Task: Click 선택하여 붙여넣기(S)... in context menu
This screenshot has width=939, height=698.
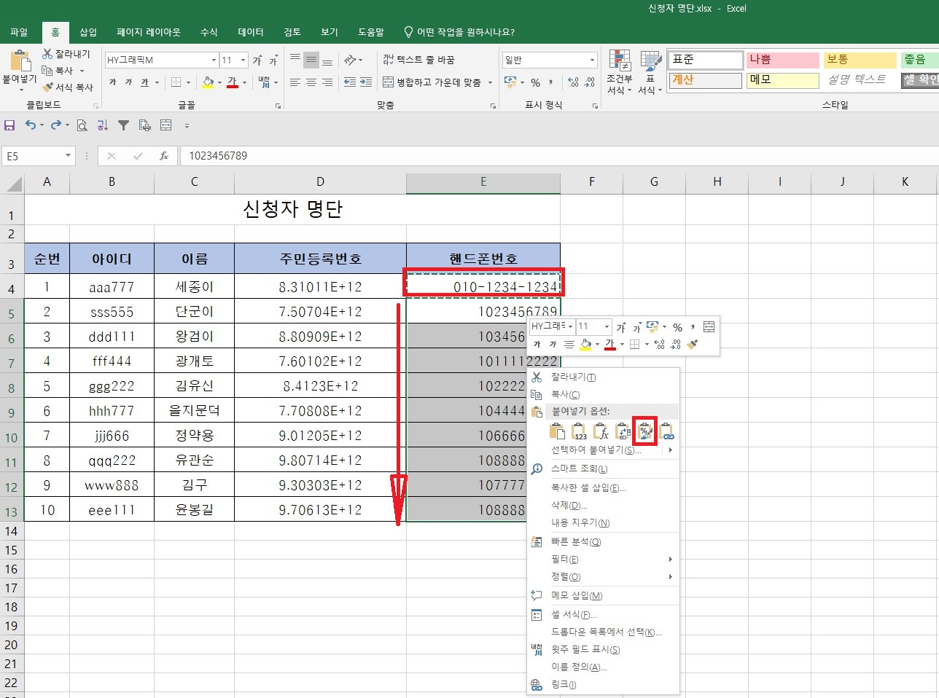Action: (x=596, y=450)
